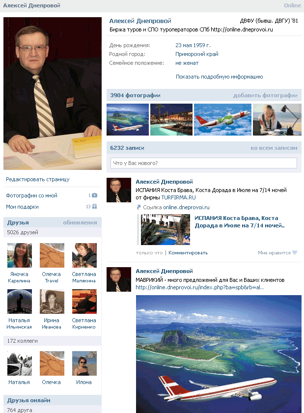Open Приморский край hometown link

pos(197,54)
